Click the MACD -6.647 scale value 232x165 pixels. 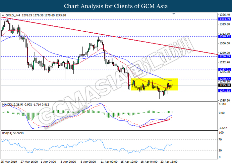click(223, 128)
